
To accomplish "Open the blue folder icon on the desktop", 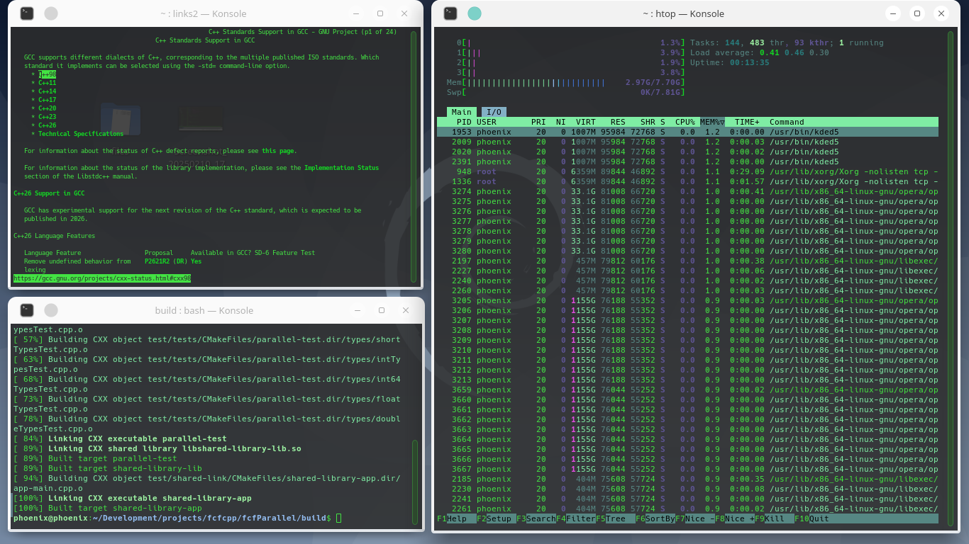I will point(121,119).
